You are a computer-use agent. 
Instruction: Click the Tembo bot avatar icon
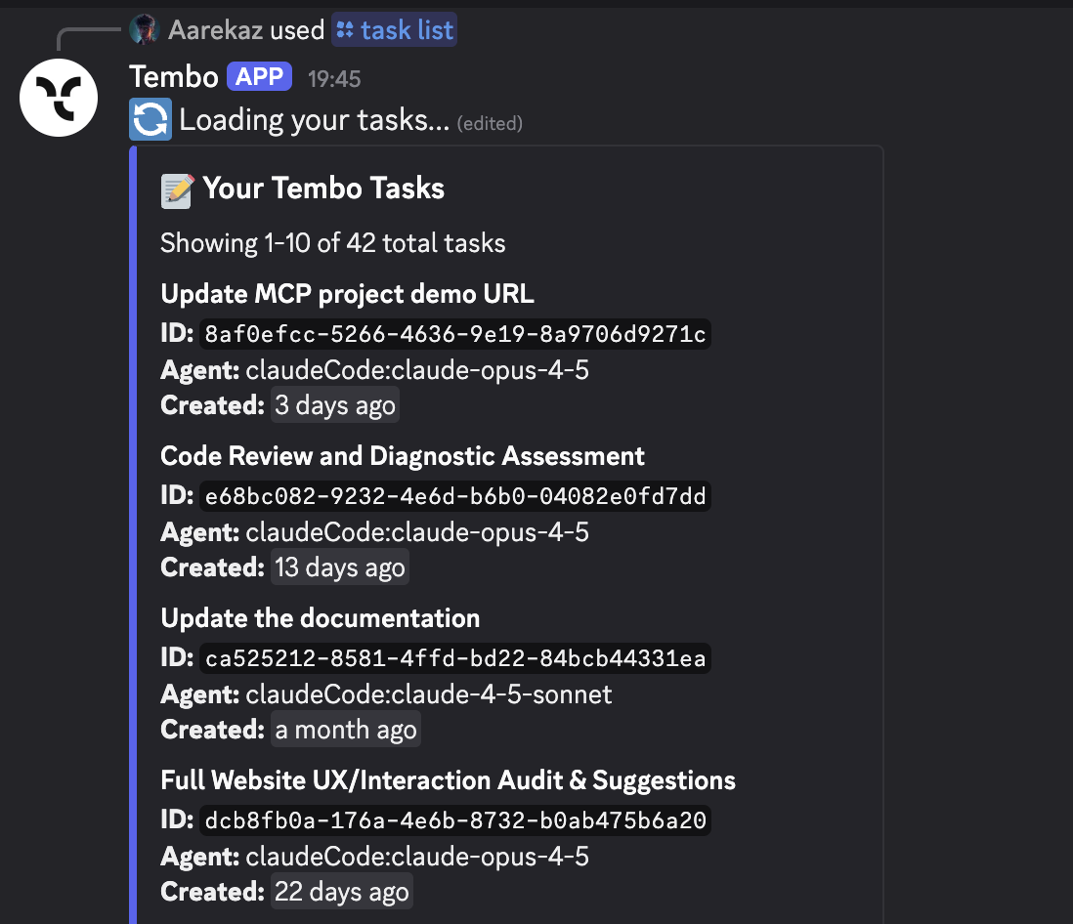coord(58,98)
